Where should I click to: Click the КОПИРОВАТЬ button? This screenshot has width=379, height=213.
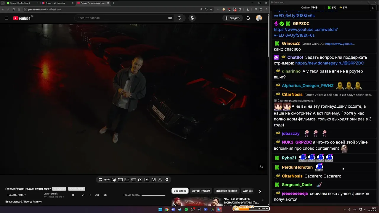pyautogui.click(x=76, y=189)
